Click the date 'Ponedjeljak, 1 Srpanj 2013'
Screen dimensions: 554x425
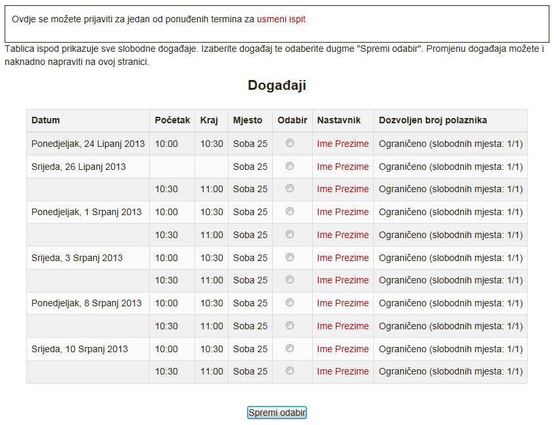pos(87,212)
